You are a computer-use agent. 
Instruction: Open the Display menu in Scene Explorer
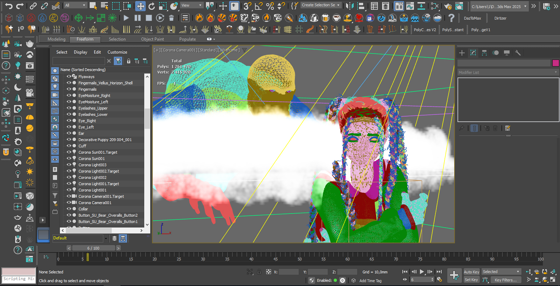pyautogui.click(x=81, y=52)
